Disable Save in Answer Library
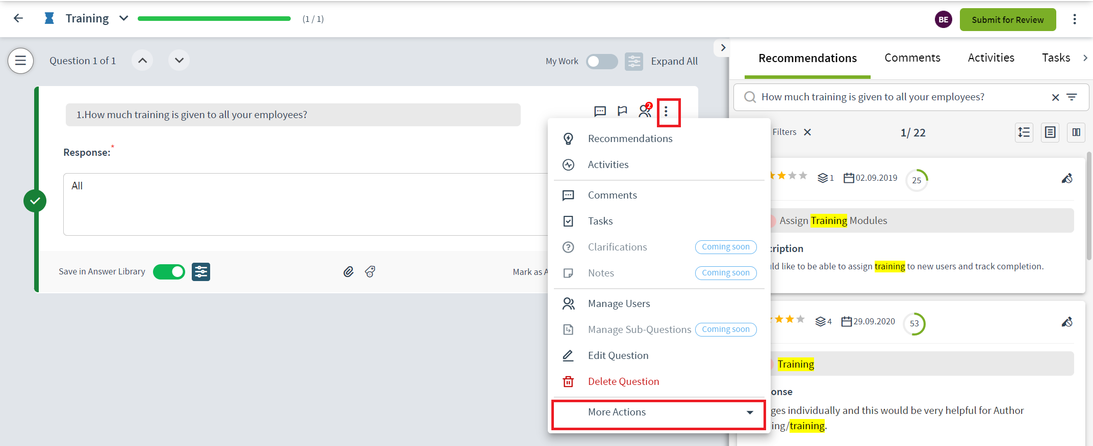 point(169,271)
